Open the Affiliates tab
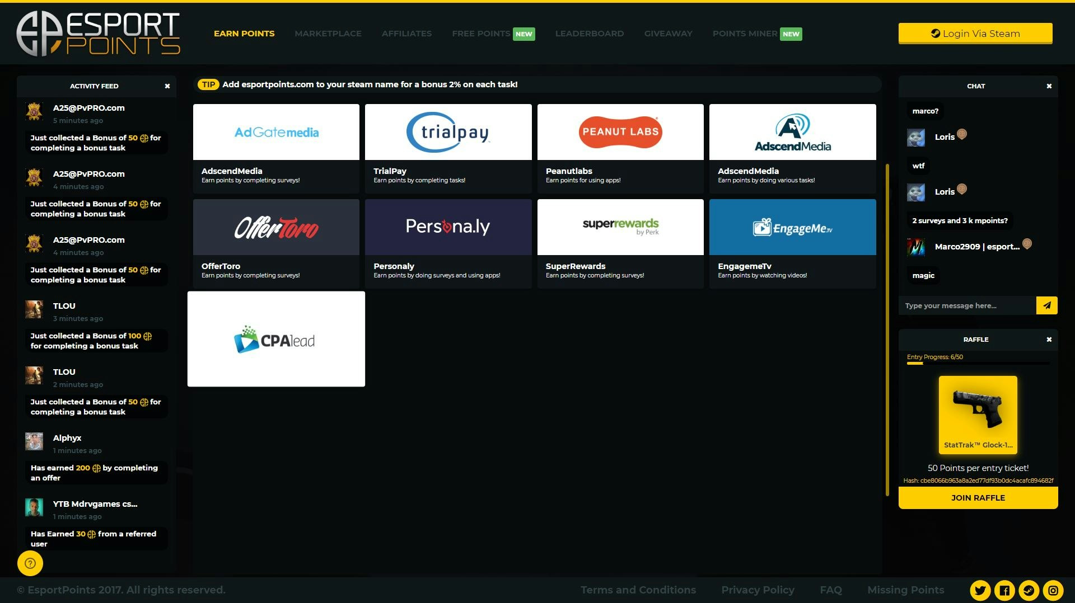1075x603 pixels. (x=406, y=34)
